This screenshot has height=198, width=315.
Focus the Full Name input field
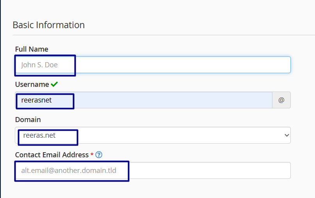pyautogui.click(x=153, y=65)
